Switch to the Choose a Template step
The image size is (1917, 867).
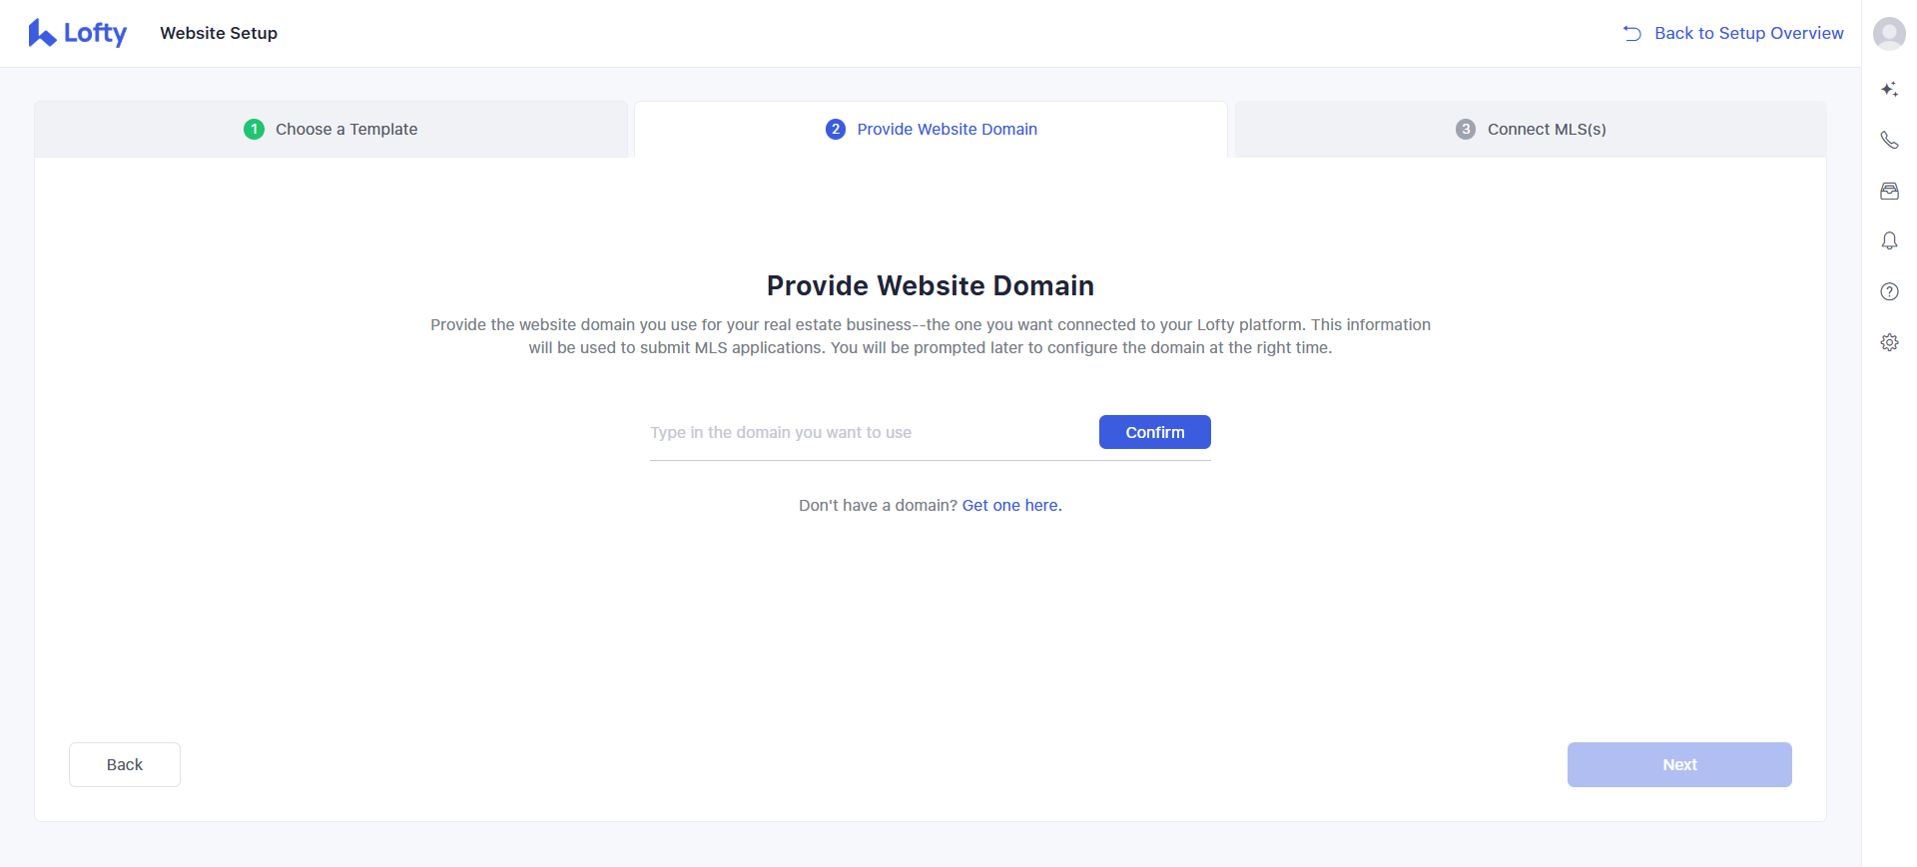[x=331, y=129]
